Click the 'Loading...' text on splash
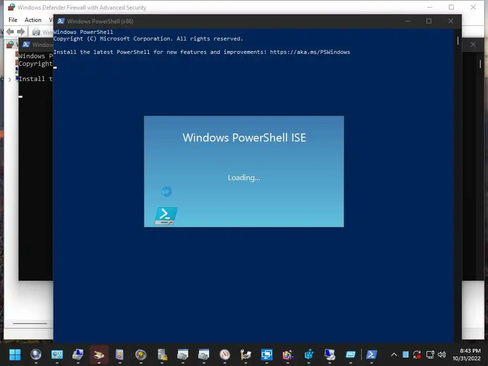The image size is (488, 366). 244,178
